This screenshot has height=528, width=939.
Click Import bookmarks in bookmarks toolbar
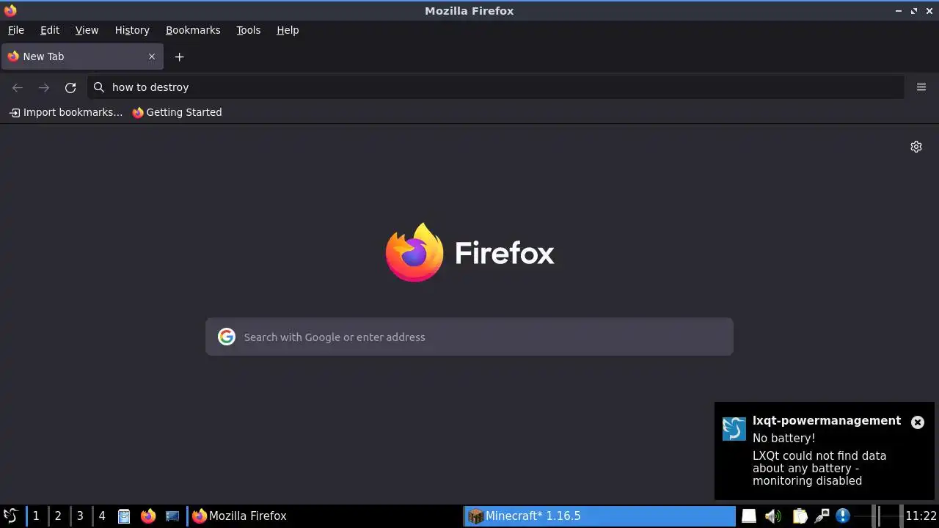66,112
